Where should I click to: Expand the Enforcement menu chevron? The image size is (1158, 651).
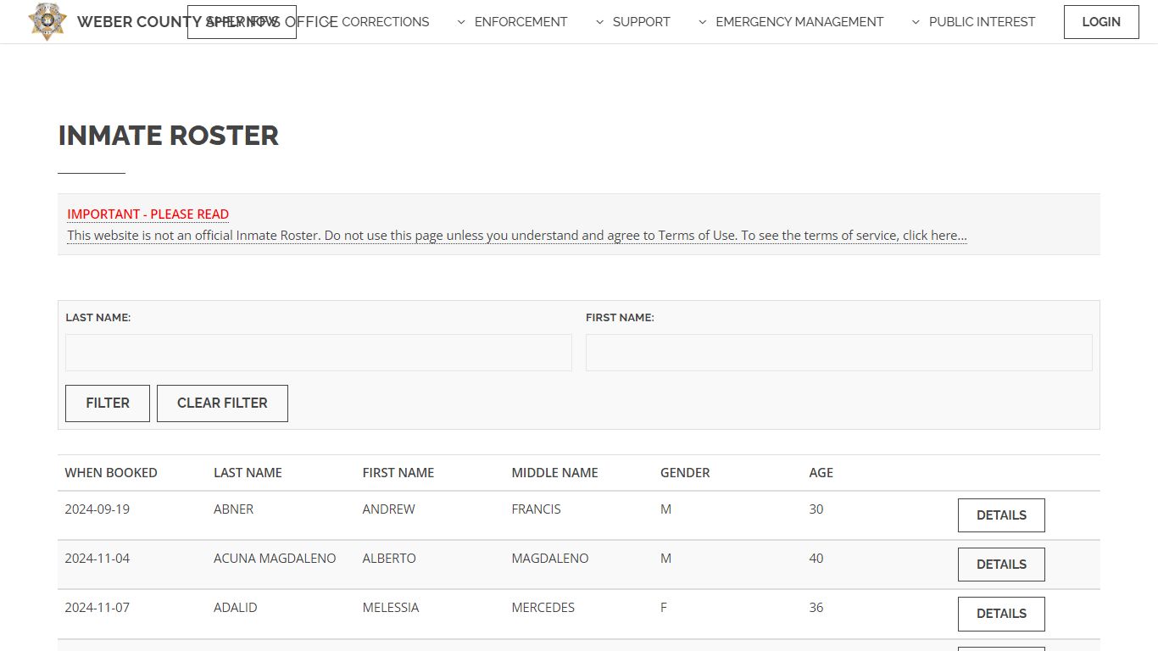click(461, 22)
